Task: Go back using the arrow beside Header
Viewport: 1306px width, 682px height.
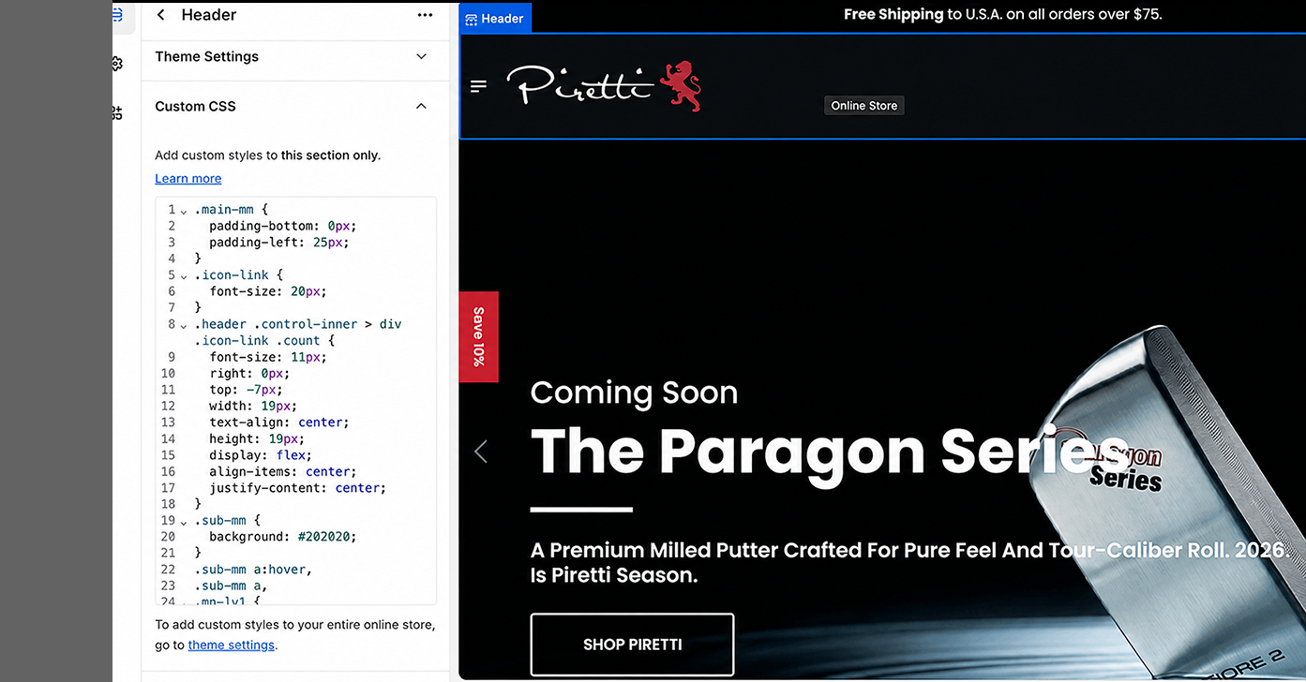Action: (161, 15)
